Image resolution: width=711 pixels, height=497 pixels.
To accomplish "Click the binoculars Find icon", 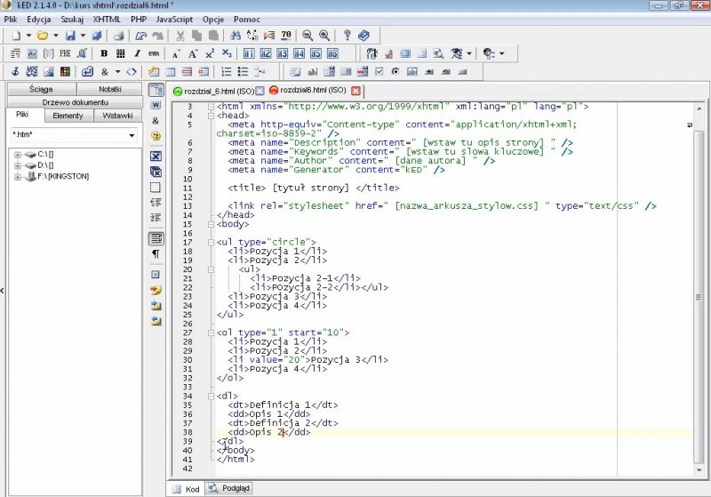I will pos(236,36).
